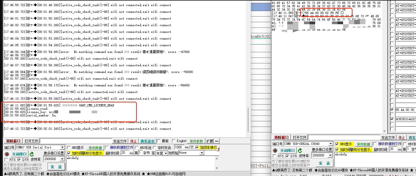Click 保存参数 button
Image resolution: width=416 pixels, height=176 pixels.
click(x=197, y=141)
